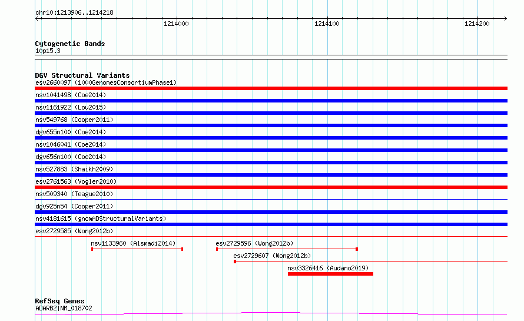Click the blue bar under nsv1161922
This screenshot has height=321, width=524.
point(271,113)
